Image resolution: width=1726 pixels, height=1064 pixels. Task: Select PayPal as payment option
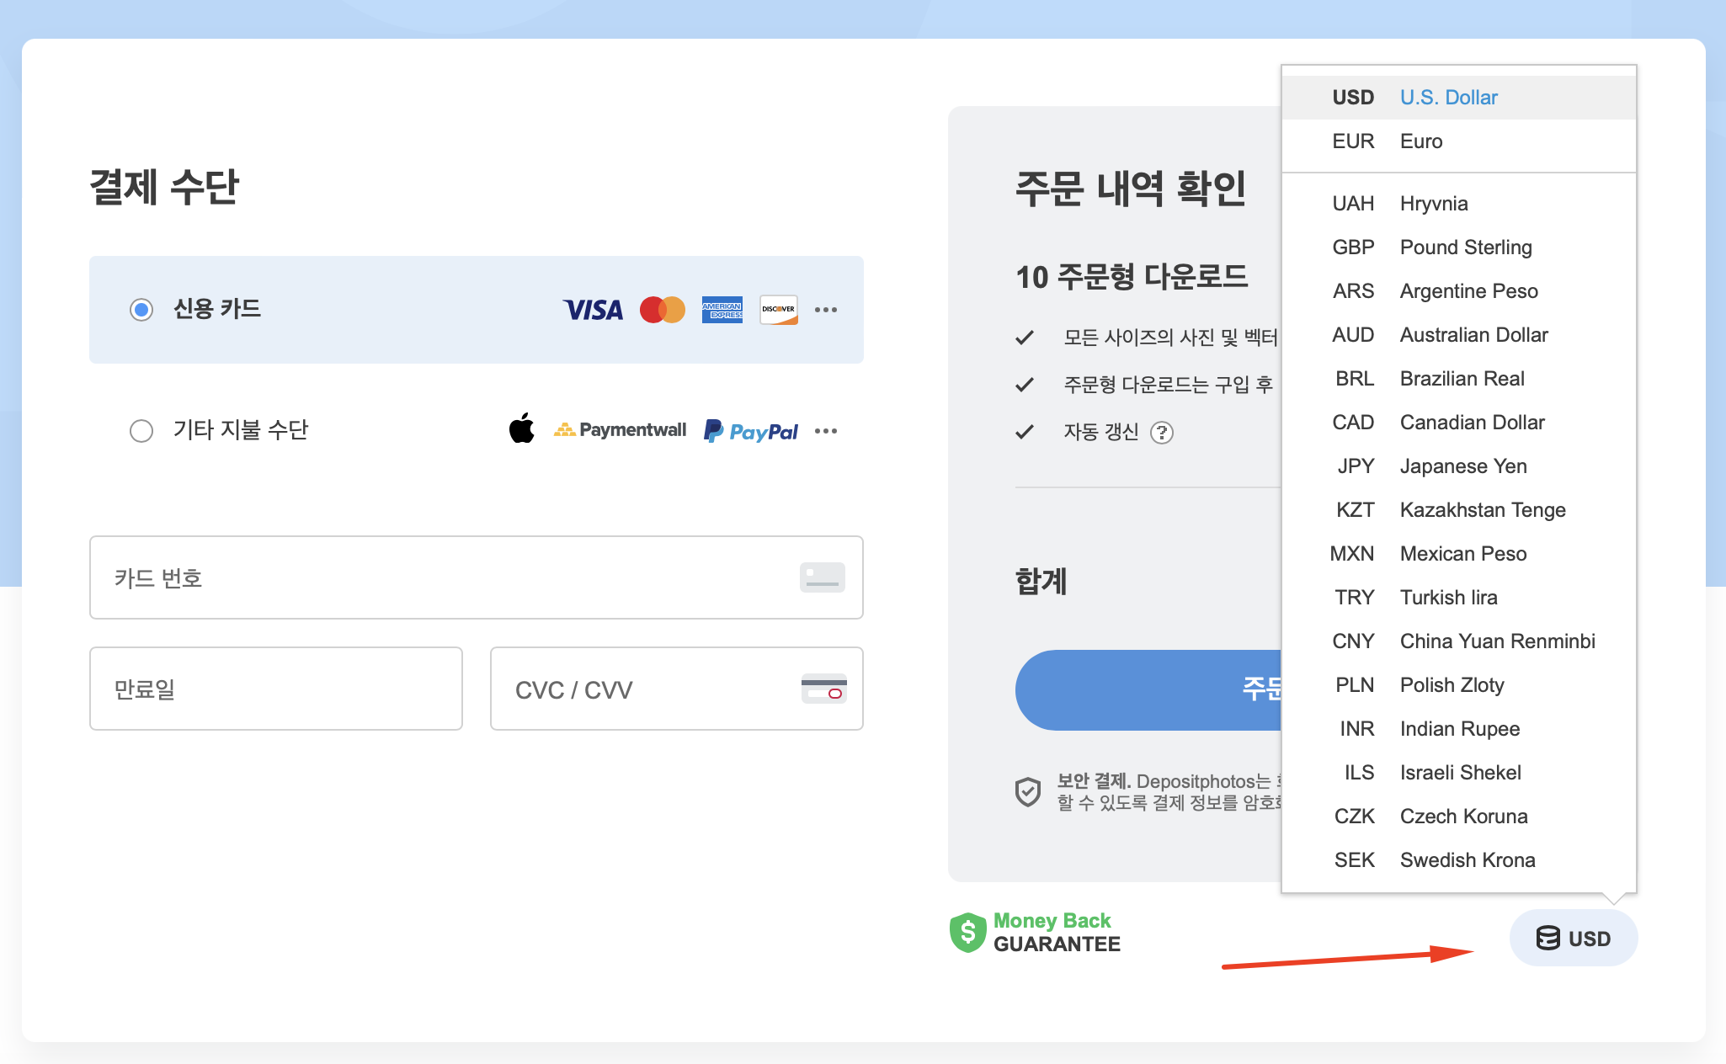[749, 431]
